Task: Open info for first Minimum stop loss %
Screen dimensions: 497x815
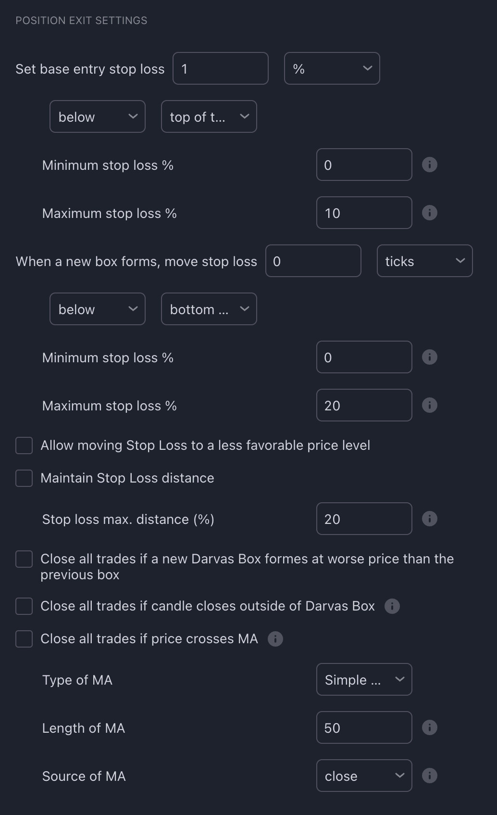Action: click(429, 165)
